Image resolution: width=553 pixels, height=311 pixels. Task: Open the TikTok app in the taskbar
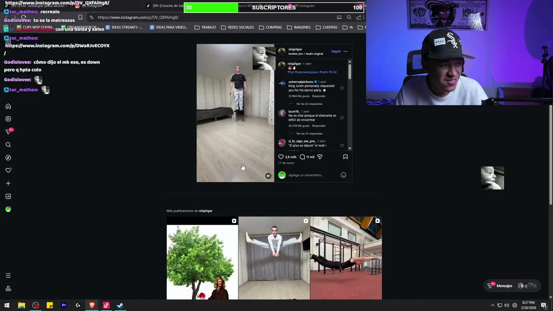pyautogui.click(x=106, y=305)
